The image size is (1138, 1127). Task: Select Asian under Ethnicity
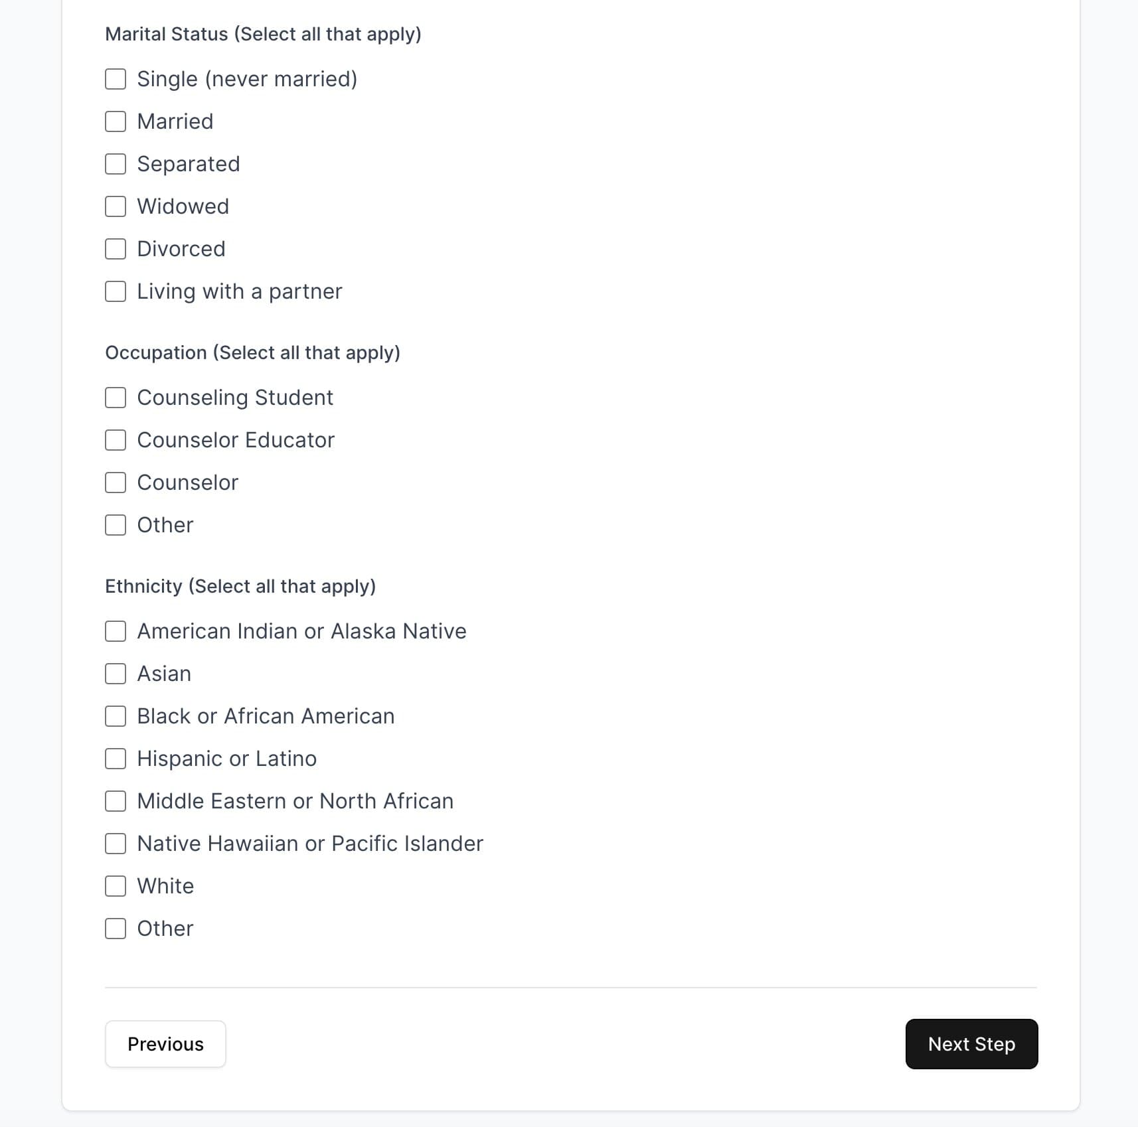point(116,674)
